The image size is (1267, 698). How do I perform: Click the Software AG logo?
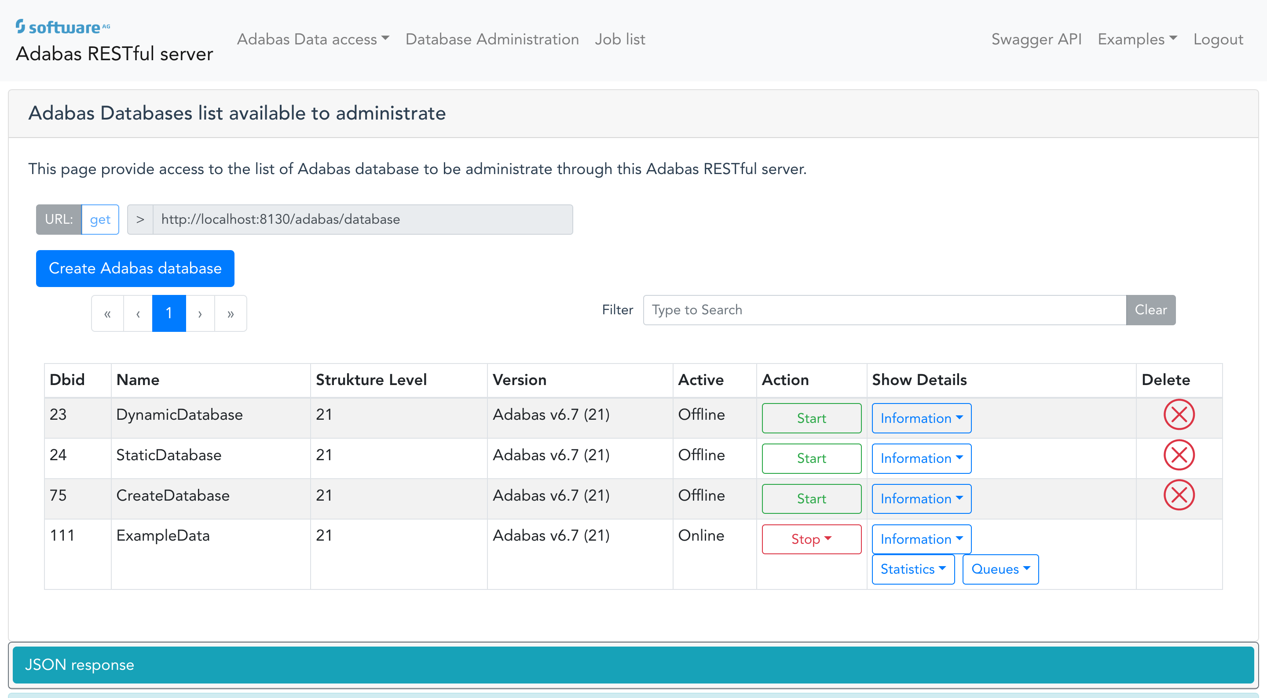(63, 26)
